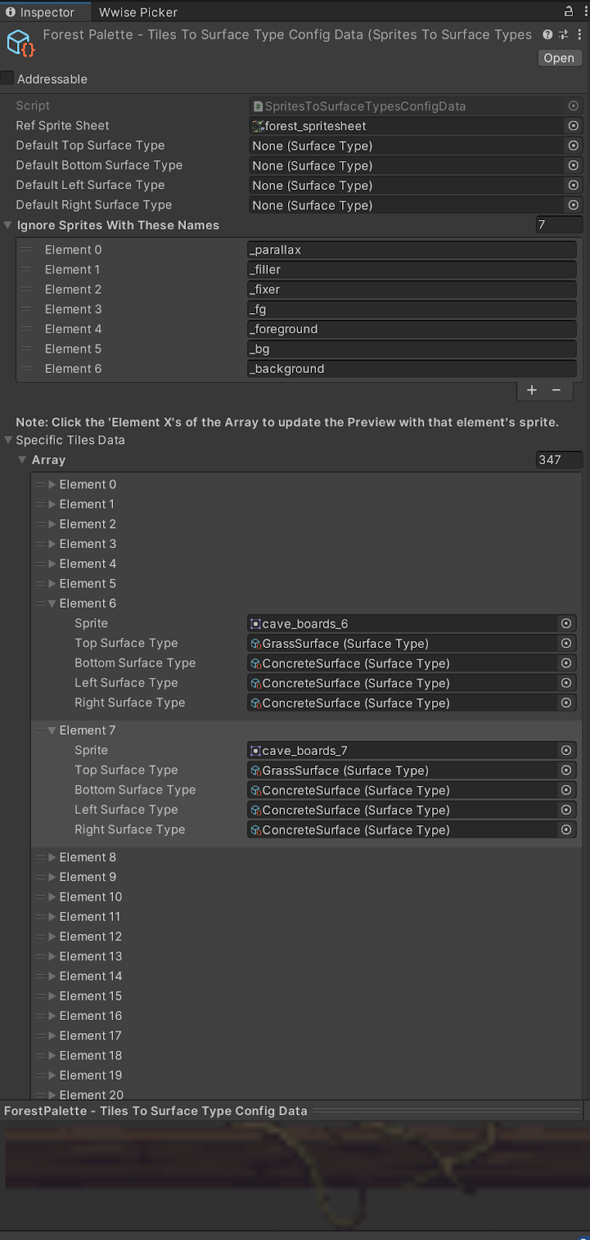590x1240 pixels.
Task: Collapse the Specific Tiles Data section
Action: (x=9, y=440)
